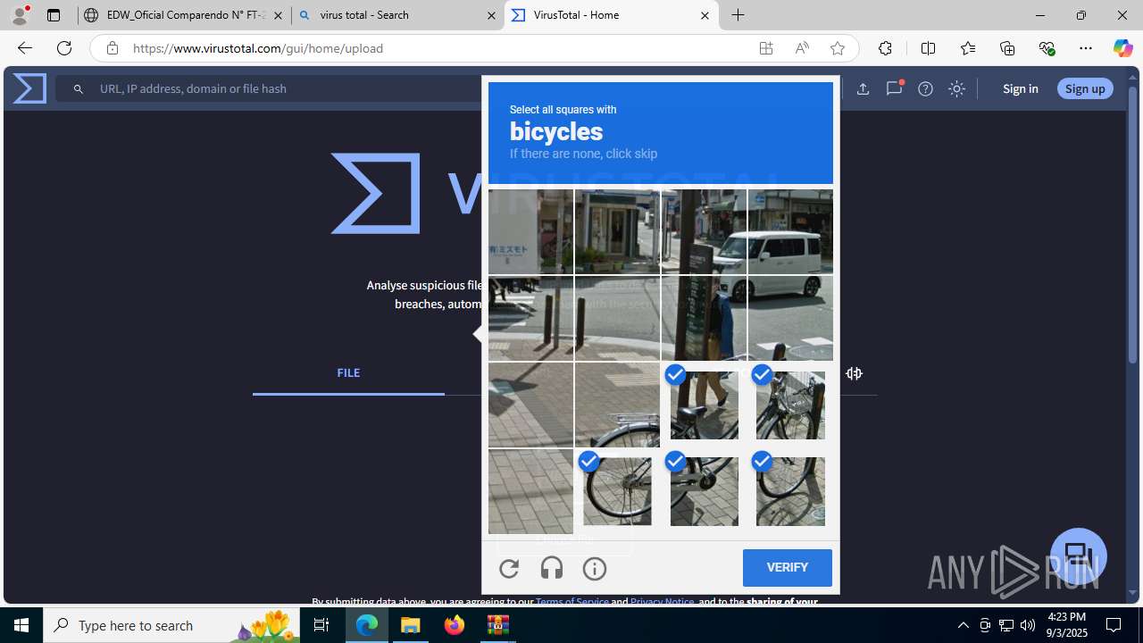The image size is (1143, 643).
Task: Open the browser Extensions menu
Action: (x=885, y=48)
